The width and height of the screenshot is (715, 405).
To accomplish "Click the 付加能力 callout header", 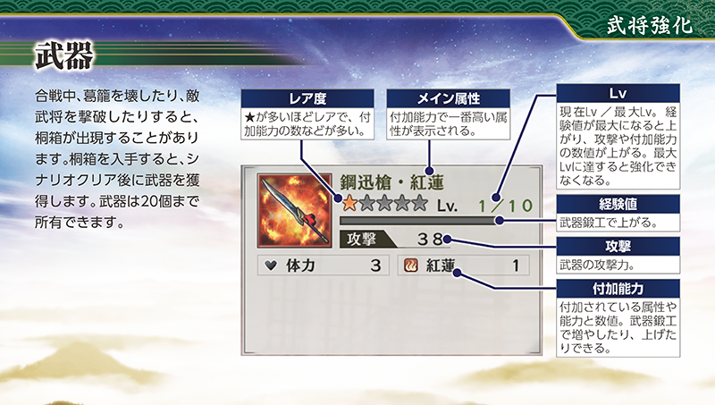I will tap(618, 288).
